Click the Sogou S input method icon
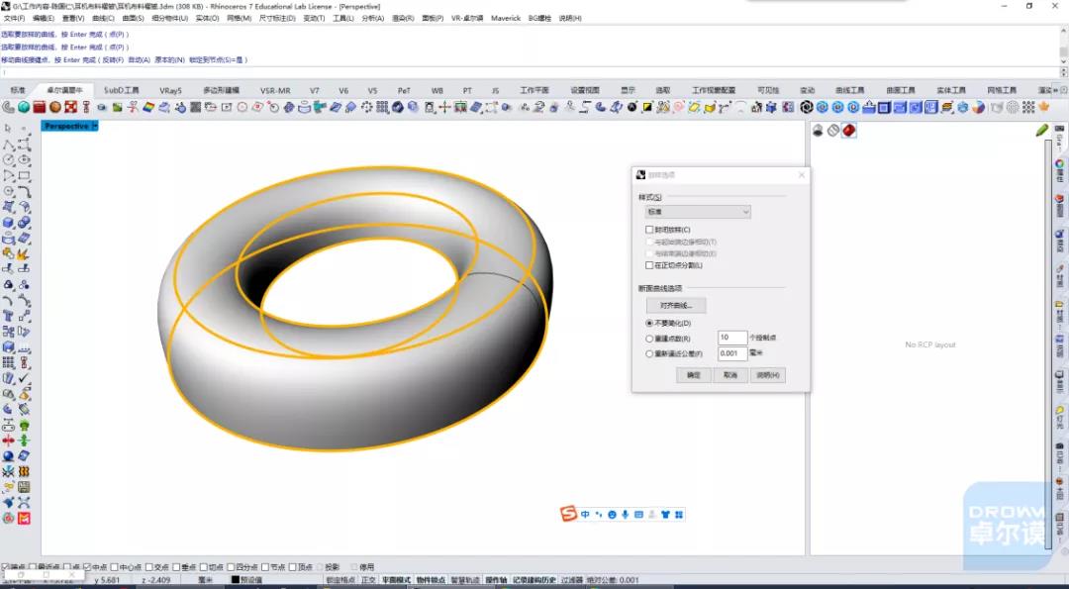Viewport: 1069px width, 589px height. click(568, 514)
